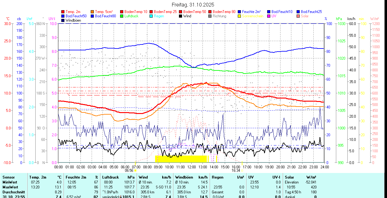Screen dimensions: 387x198
Task: Click the yellow sunshine duration bar
Action: click(181, 159)
